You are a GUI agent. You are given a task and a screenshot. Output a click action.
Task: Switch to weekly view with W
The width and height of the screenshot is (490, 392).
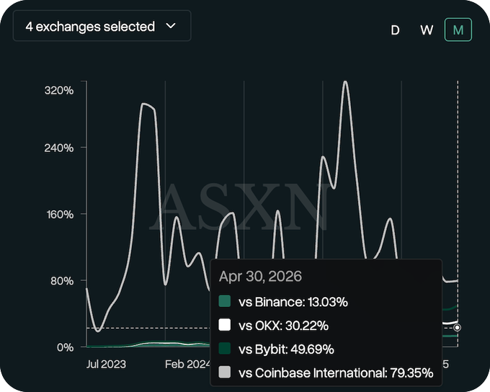(427, 30)
